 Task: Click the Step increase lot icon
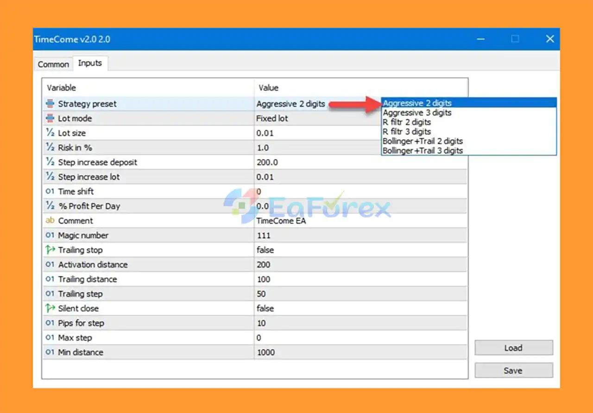pos(50,177)
